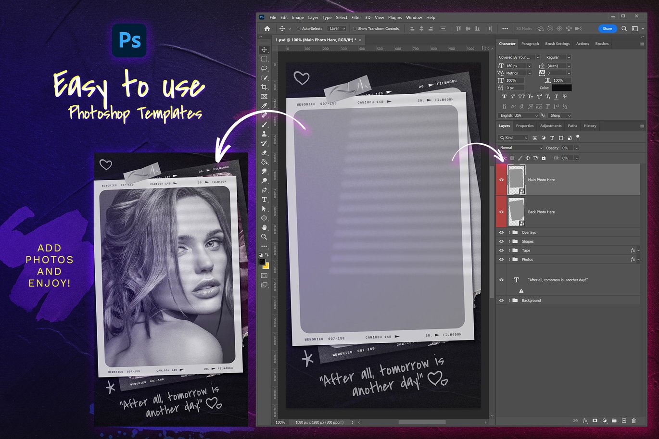Open the blend mode Normal dropdown
This screenshot has height=439, width=659.
[x=521, y=148]
